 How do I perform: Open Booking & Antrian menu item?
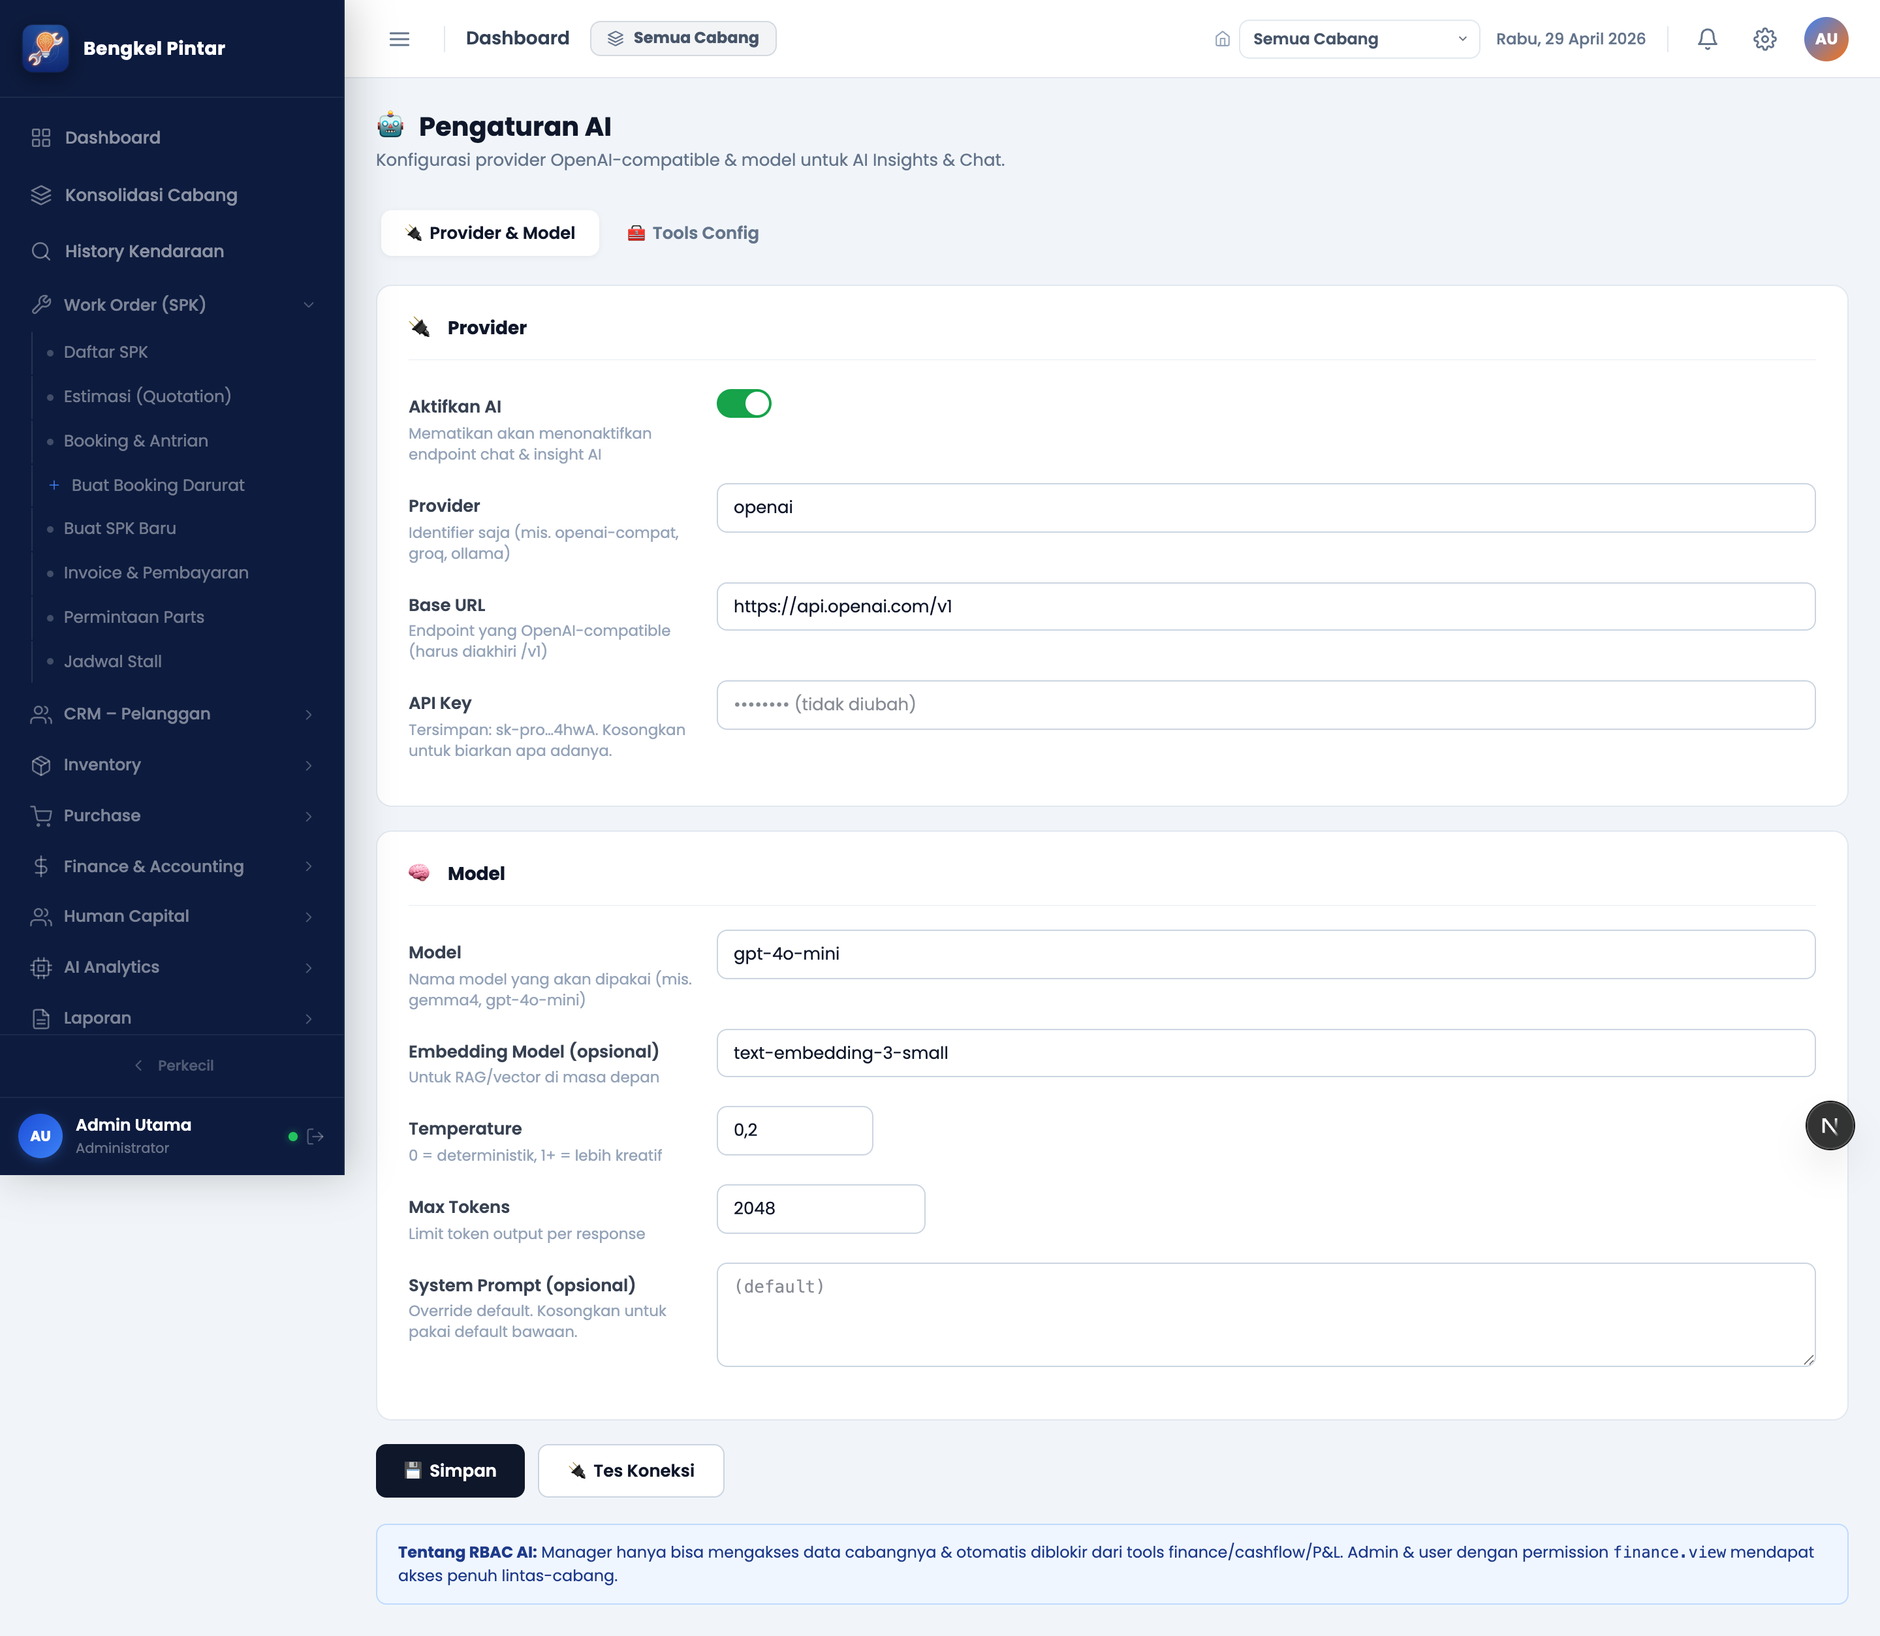pos(136,441)
